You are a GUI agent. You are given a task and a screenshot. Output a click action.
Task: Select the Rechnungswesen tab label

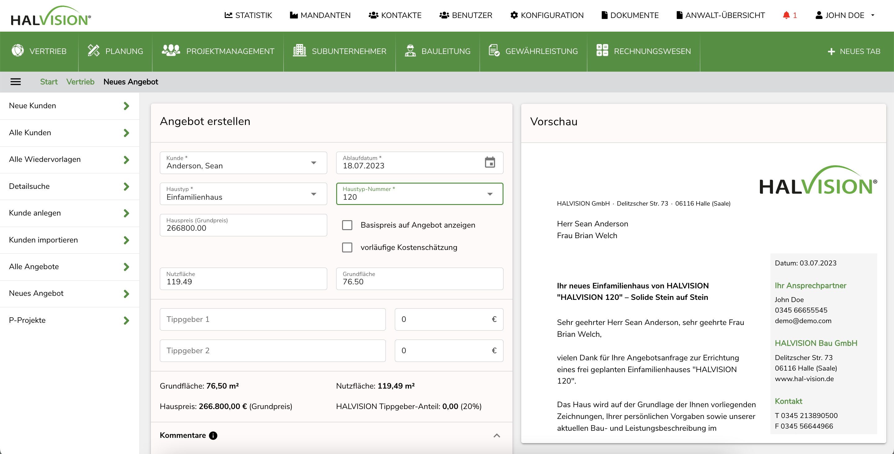(652, 51)
